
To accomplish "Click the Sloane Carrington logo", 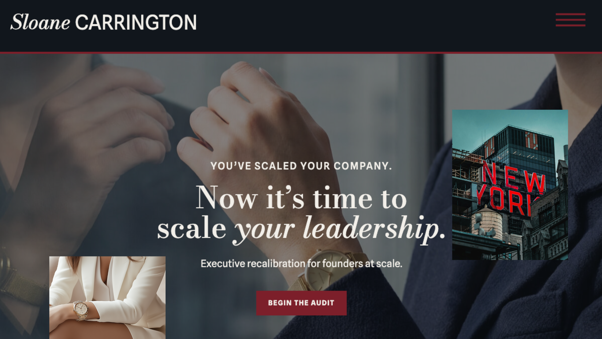I will coord(103,22).
